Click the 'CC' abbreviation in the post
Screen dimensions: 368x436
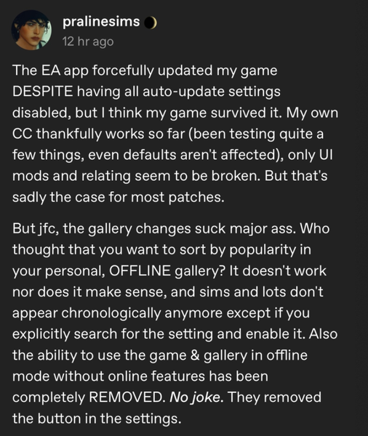tap(23, 134)
